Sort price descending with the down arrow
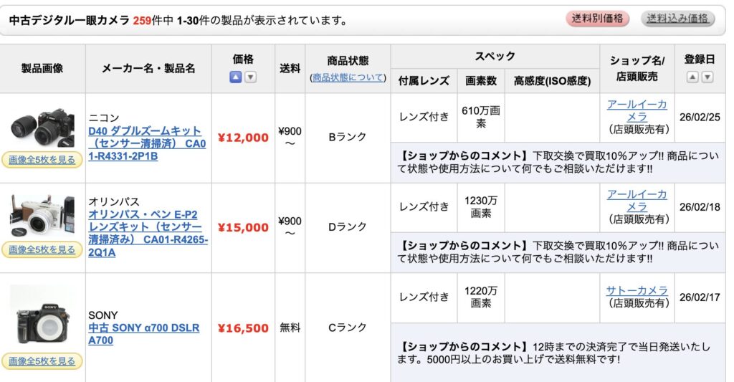 coord(251,77)
